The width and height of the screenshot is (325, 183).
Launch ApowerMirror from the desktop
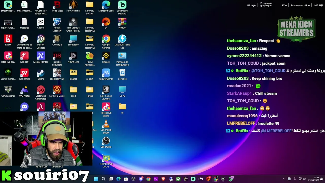(x=106, y=75)
